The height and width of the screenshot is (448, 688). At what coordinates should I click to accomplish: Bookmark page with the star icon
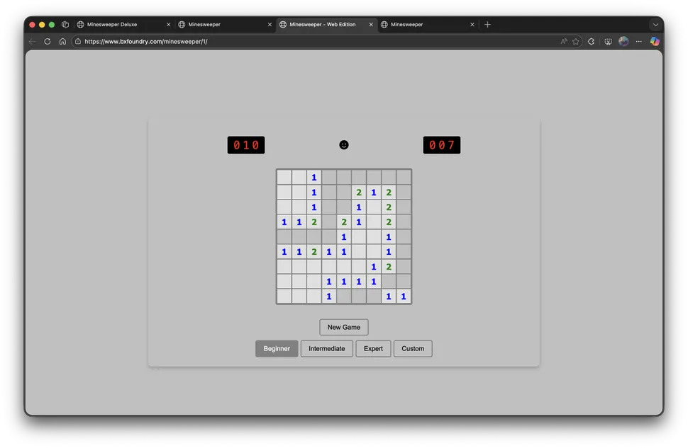tap(576, 41)
